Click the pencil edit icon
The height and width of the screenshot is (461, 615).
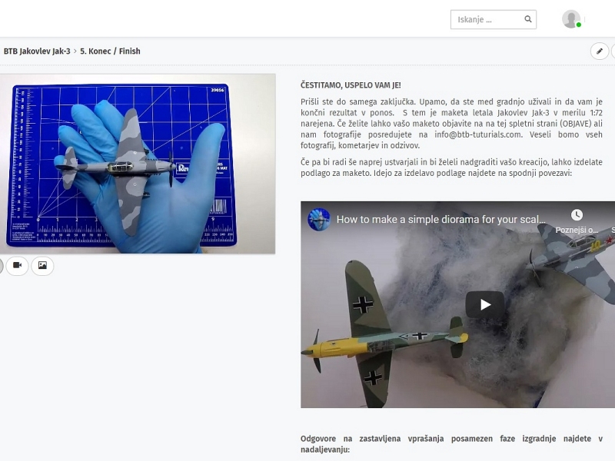coord(600,51)
